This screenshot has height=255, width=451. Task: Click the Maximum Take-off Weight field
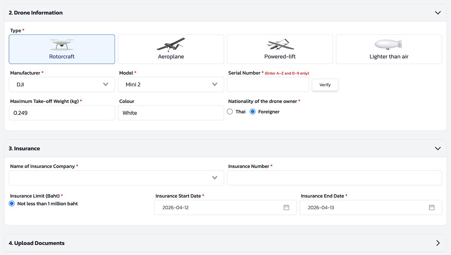click(62, 113)
